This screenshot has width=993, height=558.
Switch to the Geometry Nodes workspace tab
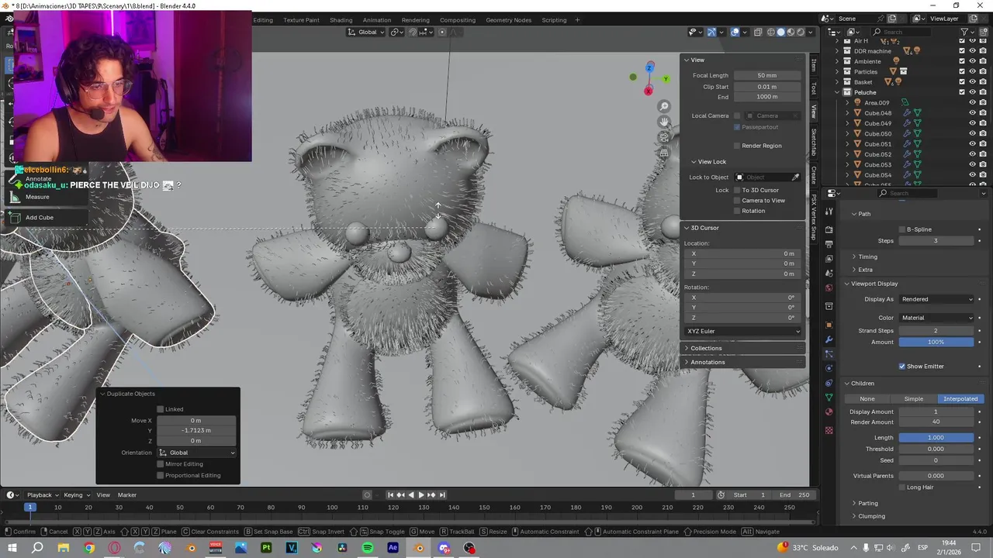508,20
